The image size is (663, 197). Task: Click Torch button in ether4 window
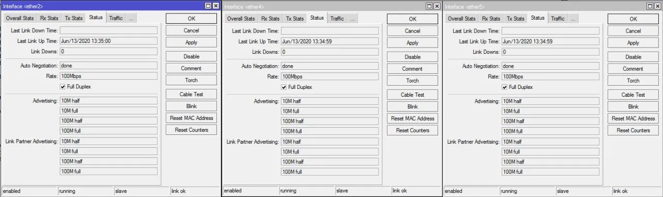click(x=412, y=81)
